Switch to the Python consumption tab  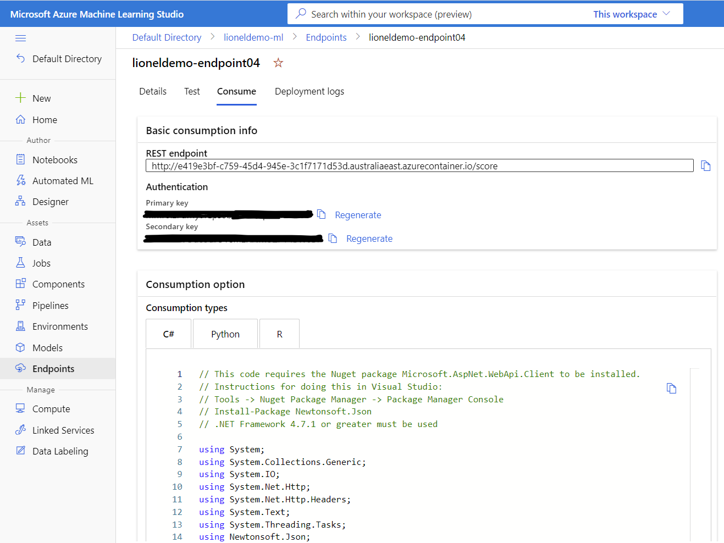coord(225,334)
